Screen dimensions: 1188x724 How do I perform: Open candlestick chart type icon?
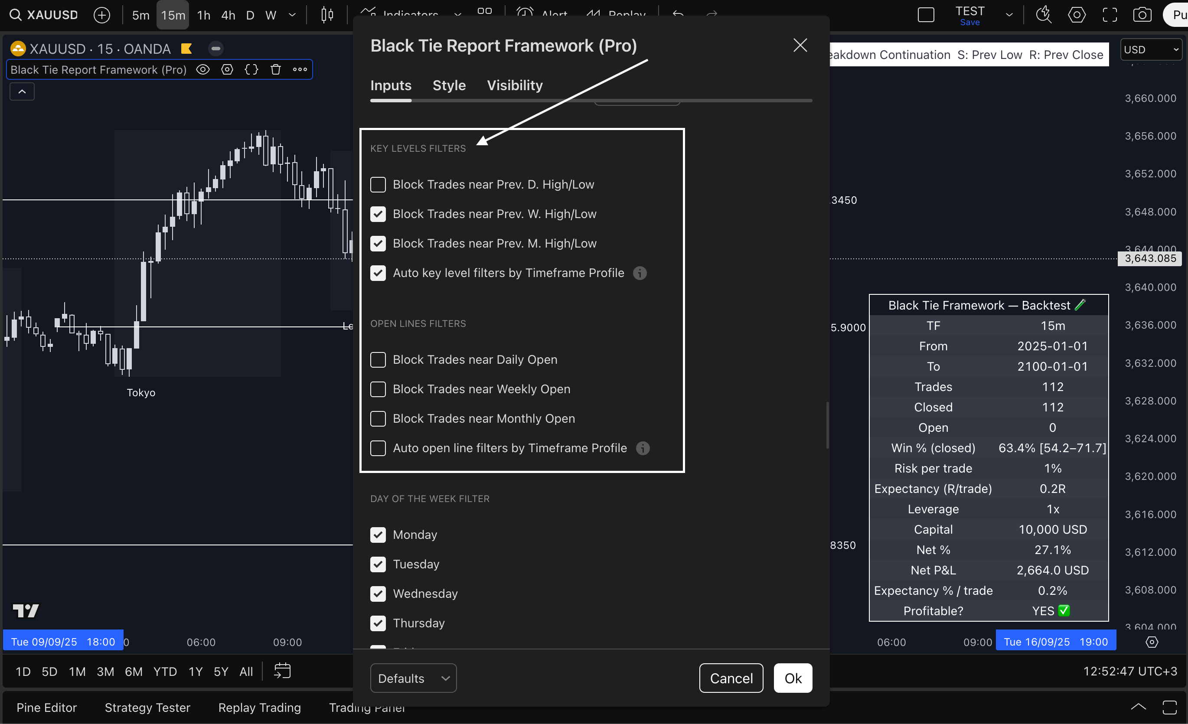[x=327, y=15]
